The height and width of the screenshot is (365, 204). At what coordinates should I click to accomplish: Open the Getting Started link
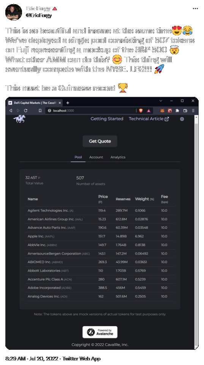click(107, 119)
